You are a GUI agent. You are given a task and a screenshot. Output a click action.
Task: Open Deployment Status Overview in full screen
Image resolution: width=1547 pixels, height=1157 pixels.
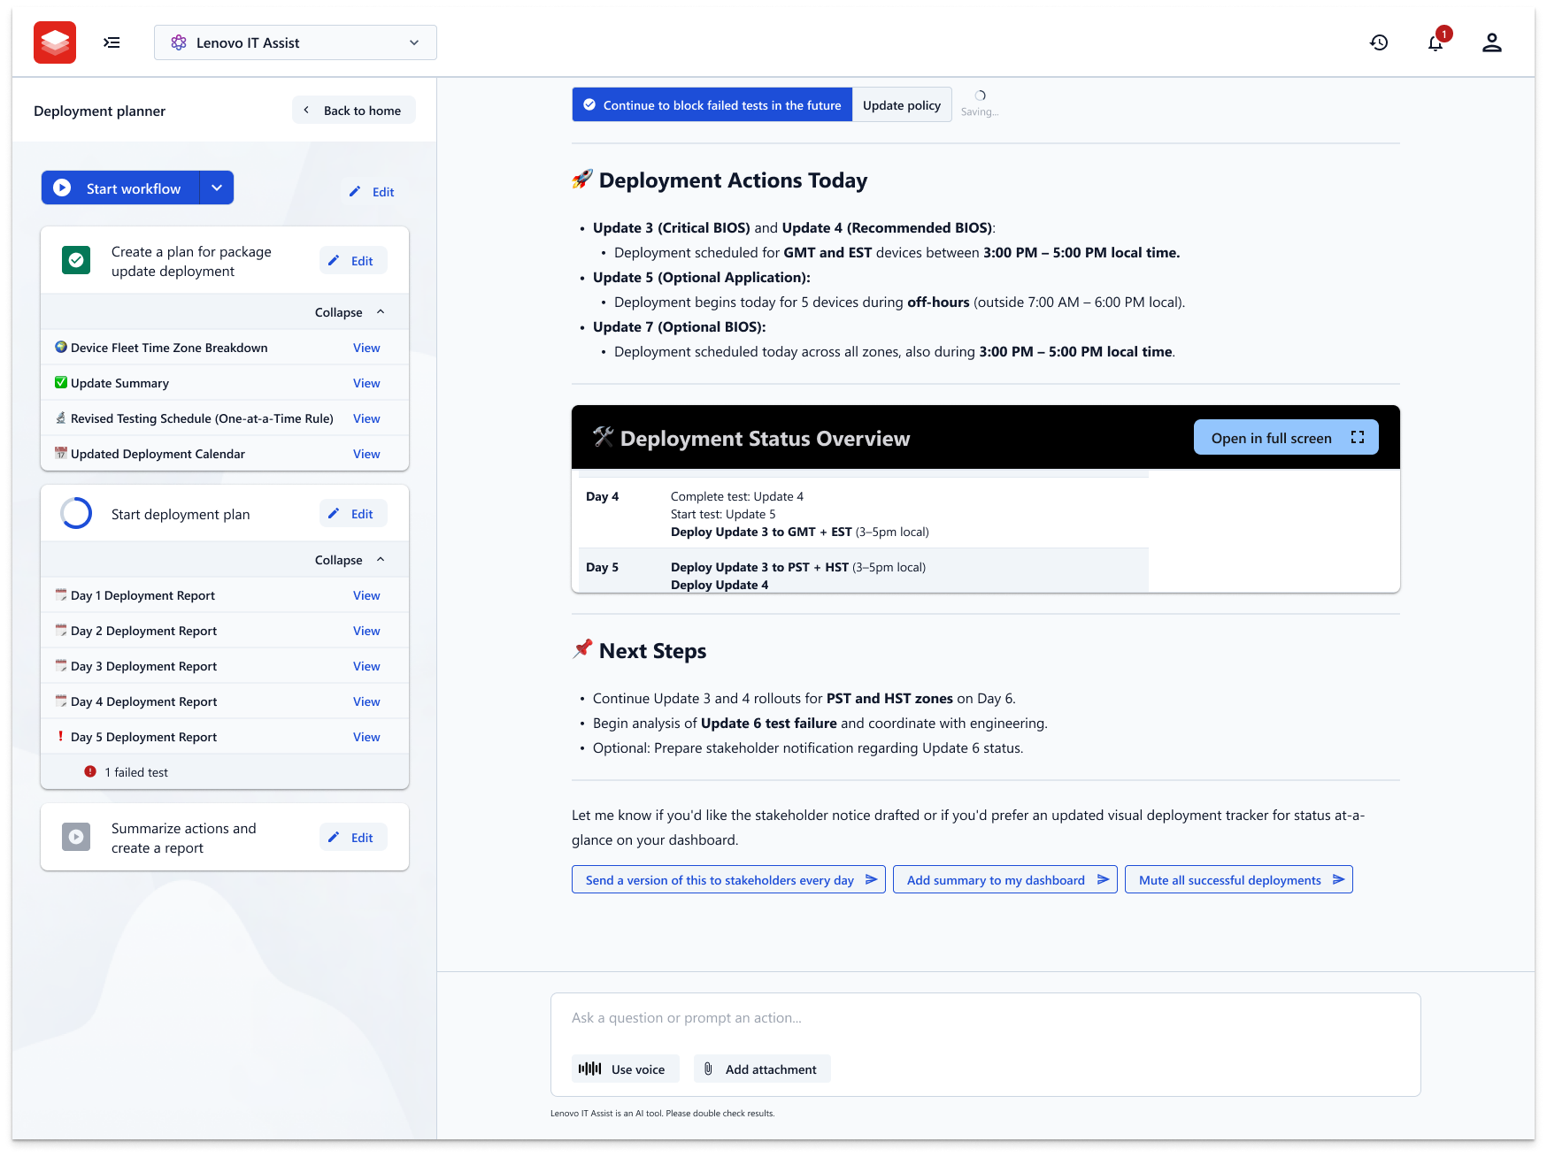(x=1286, y=438)
